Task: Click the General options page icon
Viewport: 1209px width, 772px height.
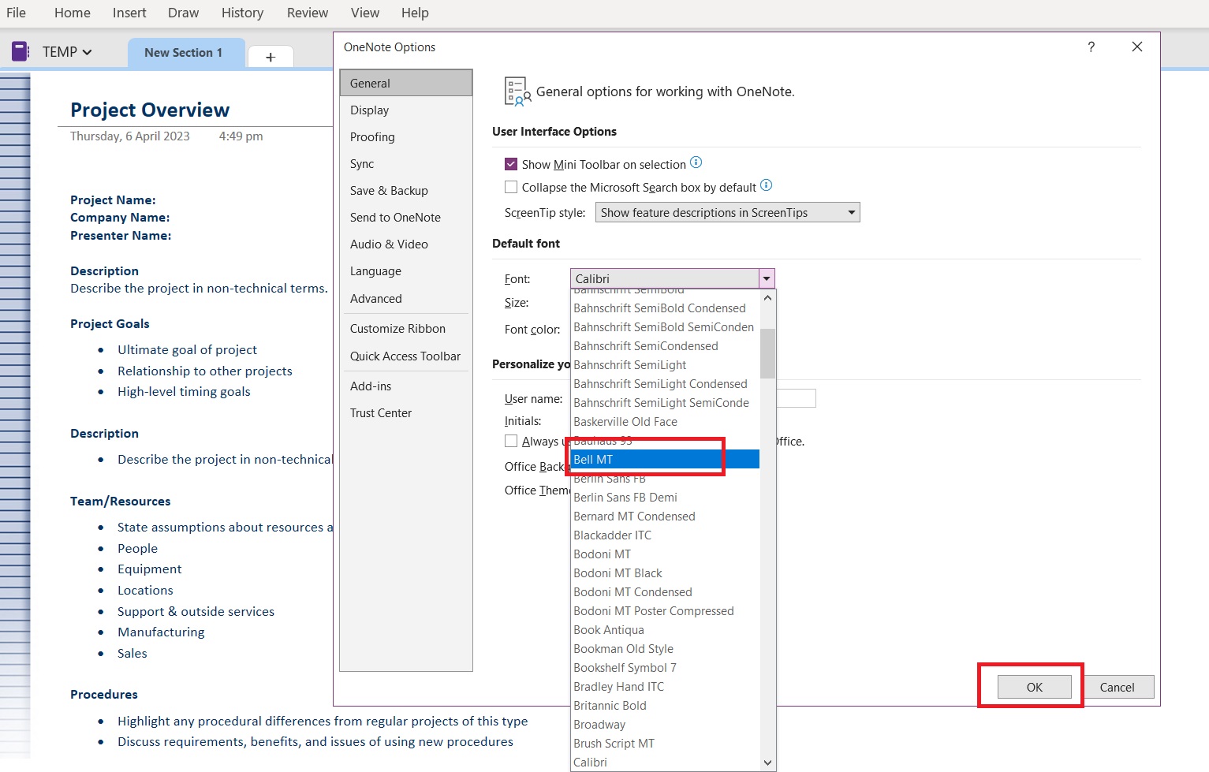Action: 517,90
